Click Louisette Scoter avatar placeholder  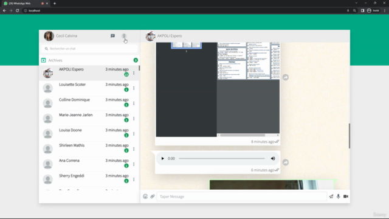click(x=48, y=88)
